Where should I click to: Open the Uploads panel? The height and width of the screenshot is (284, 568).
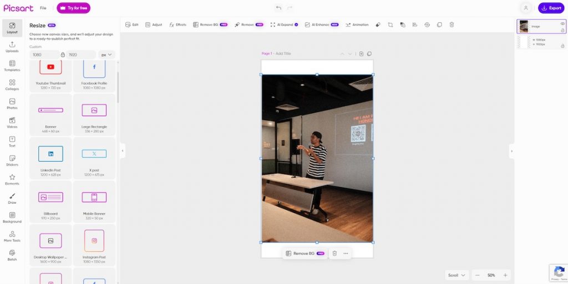point(12,47)
